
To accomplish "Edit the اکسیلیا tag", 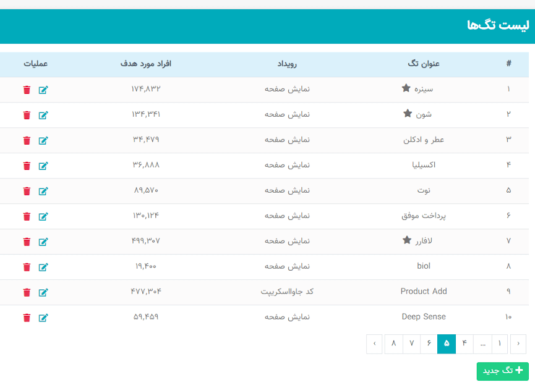I will [x=43, y=166].
